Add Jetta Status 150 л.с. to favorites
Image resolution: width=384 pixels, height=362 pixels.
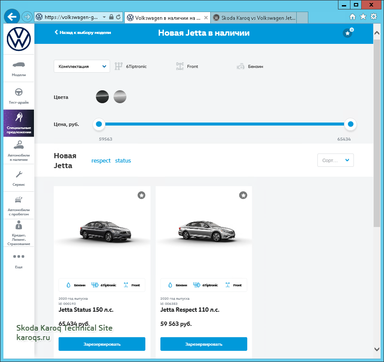click(x=141, y=195)
